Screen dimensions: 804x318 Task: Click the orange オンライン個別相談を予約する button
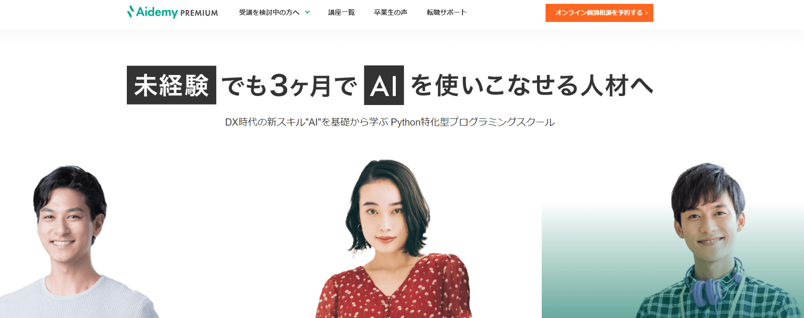599,13
